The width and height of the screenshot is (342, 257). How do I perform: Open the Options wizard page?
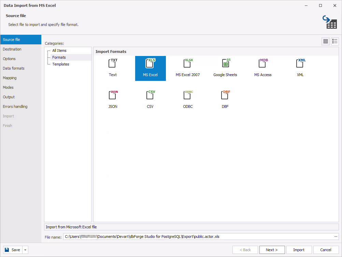pyautogui.click(x=21, y=59)
